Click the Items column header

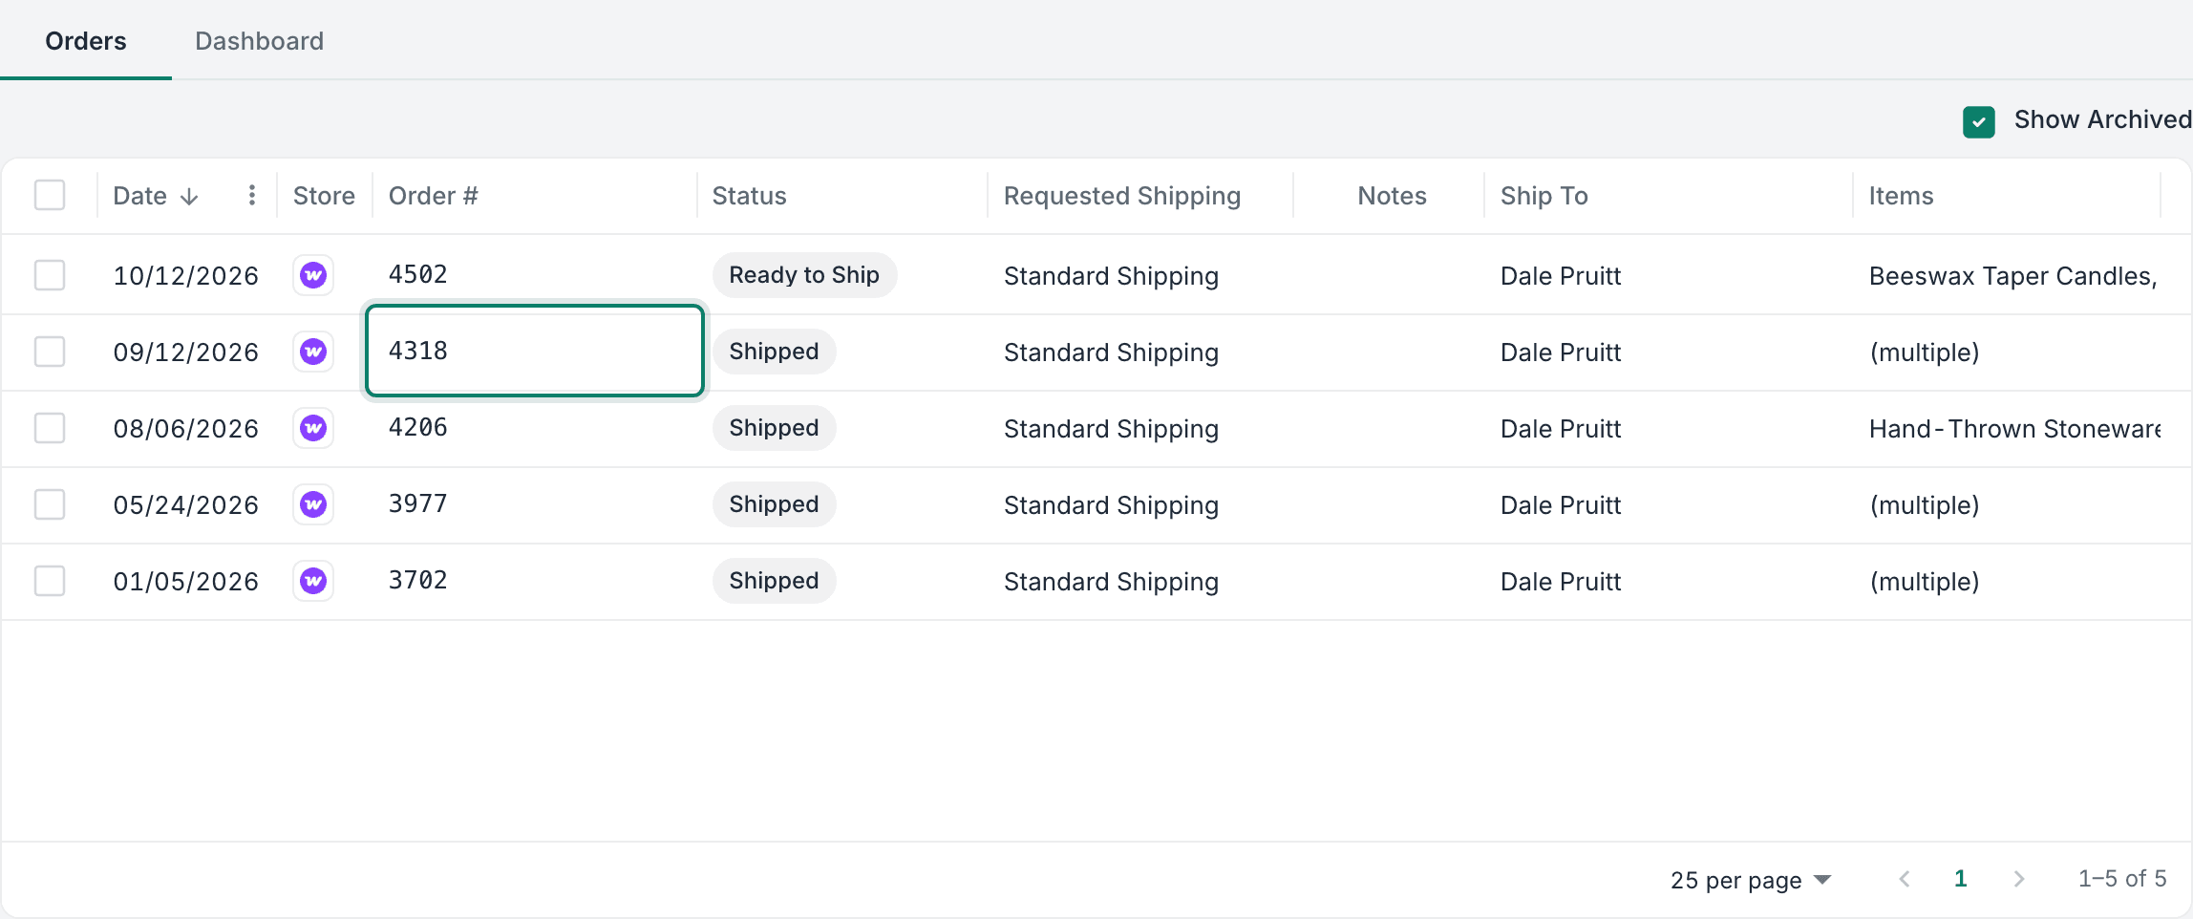point(1902,196)
